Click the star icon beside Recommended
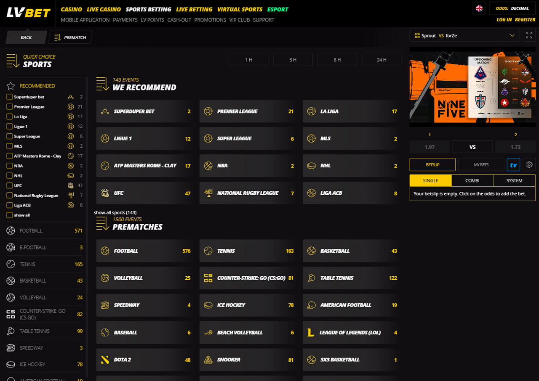The height and width of the screenshot is (381, 539). 11,86
